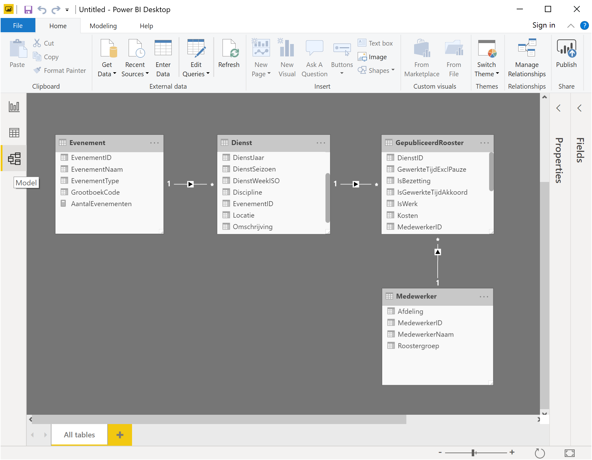Image resolution: width=592 pixels, height=460 pixels.
Task: Click the zoom out minus button
Action: [x=440, y=453]
